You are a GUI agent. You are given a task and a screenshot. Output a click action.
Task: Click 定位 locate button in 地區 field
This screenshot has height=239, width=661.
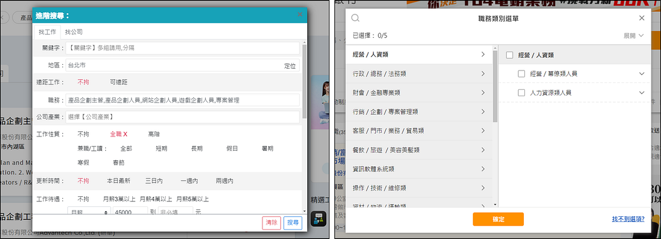[290, 66]
